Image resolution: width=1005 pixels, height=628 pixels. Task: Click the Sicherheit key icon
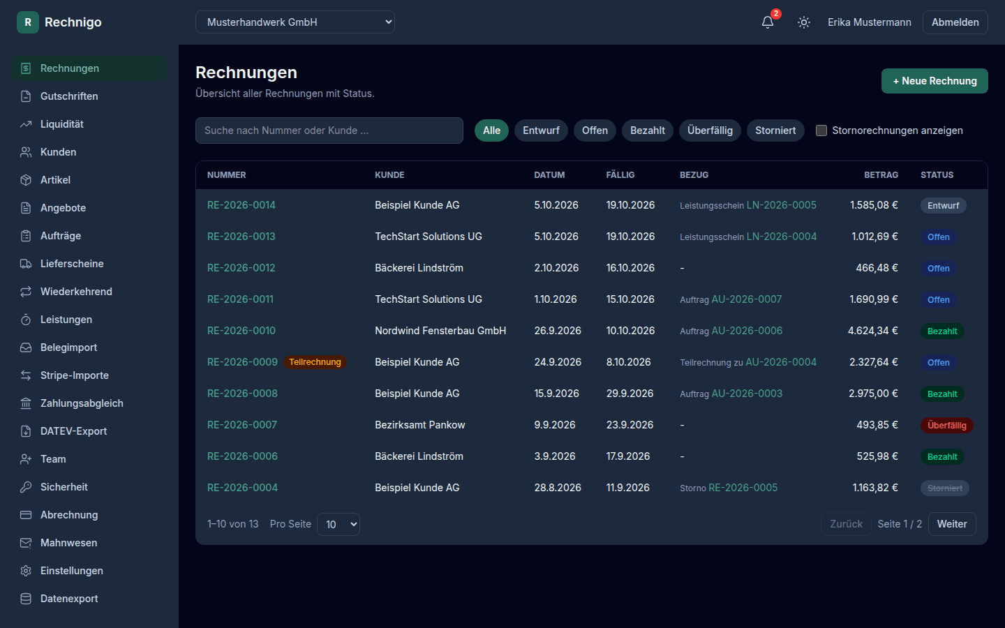(x=26, y=487)
